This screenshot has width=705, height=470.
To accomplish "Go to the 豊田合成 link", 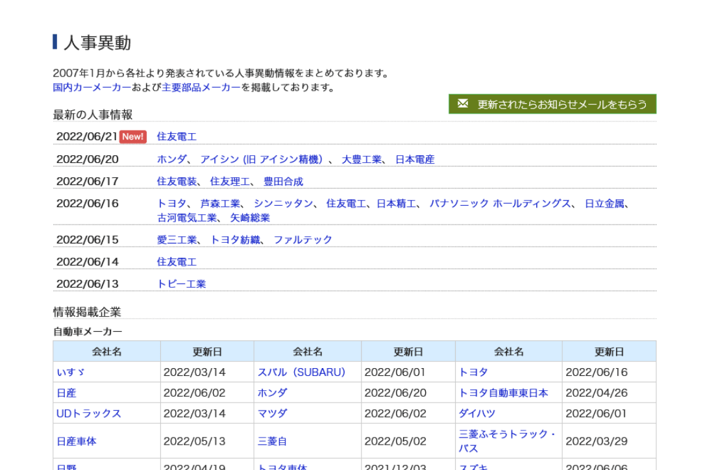I will [x=283, y=181].
